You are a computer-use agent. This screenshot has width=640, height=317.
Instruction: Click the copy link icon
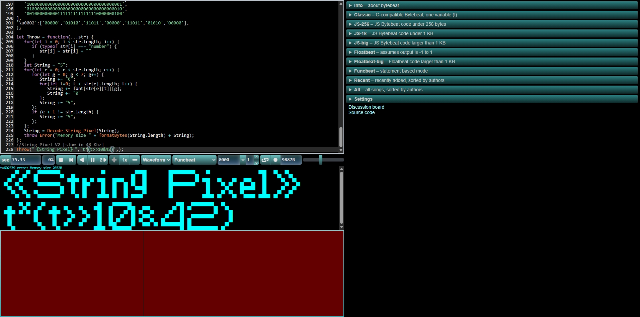click(265, 160)
